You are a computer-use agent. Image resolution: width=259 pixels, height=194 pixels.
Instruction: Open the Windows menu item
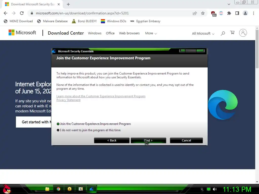pos(95,33)
